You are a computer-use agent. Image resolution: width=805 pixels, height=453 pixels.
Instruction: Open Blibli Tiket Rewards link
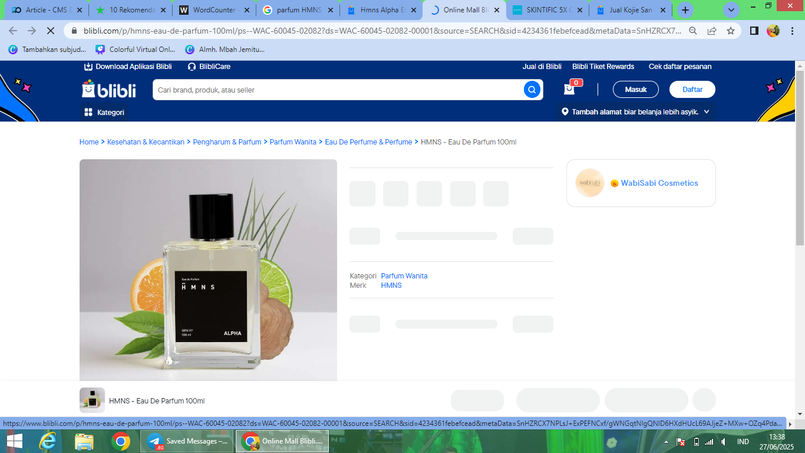(603, 67)
